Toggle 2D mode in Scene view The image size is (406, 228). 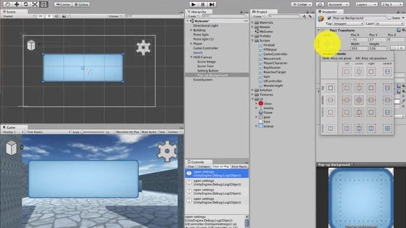tap(40, 16)
